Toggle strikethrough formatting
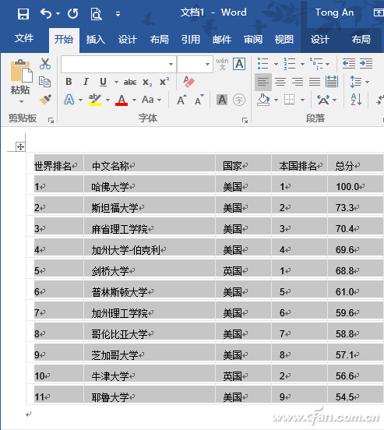Viewport: 384px width, 430px height. tap(130, 82)
